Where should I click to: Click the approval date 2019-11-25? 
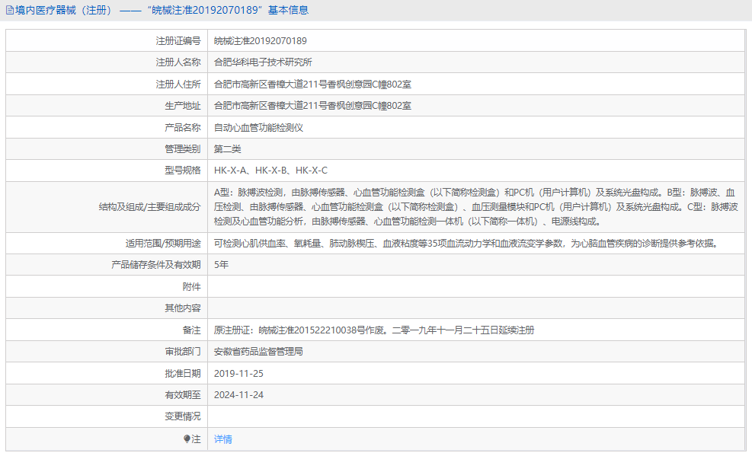pos(238,374)
